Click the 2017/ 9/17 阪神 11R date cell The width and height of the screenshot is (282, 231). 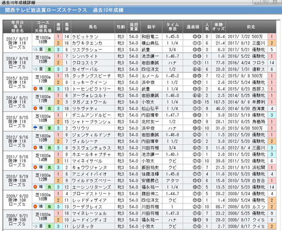(x=17, y=43)
